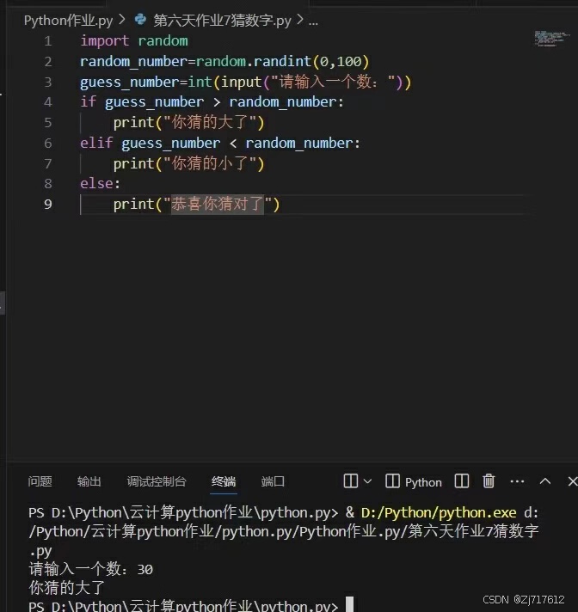Image resolution: width=578 pixels, height=612 pixels.
Task: Expand the launch profile dropdown chevron
Action: pyautogui.click(x=367, y=481)
